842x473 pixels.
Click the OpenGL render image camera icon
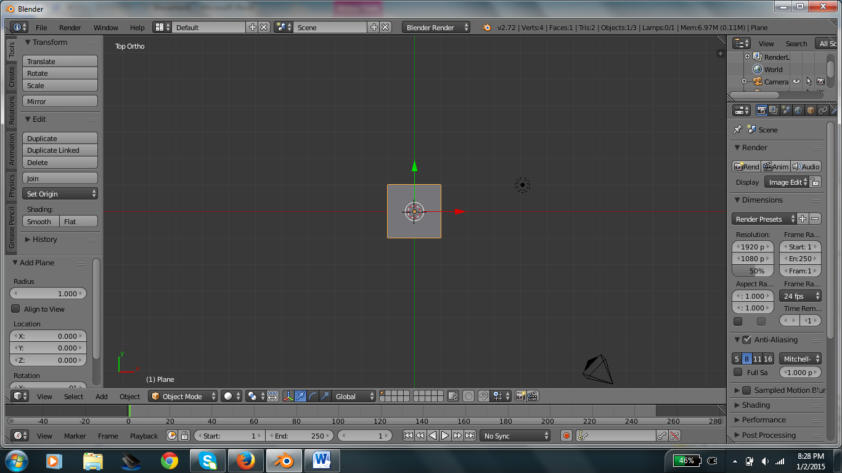coord(521,397)
